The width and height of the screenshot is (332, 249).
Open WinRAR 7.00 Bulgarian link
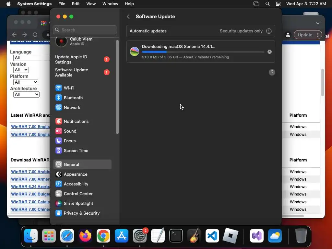coord(30,194)
